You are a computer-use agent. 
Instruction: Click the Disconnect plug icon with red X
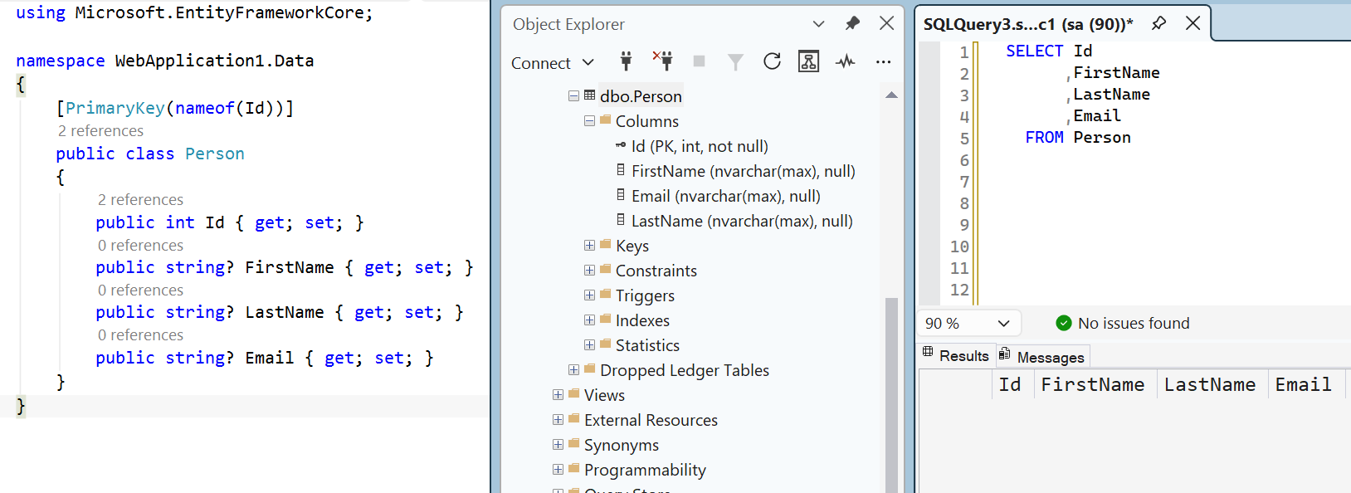click(662, 61)
